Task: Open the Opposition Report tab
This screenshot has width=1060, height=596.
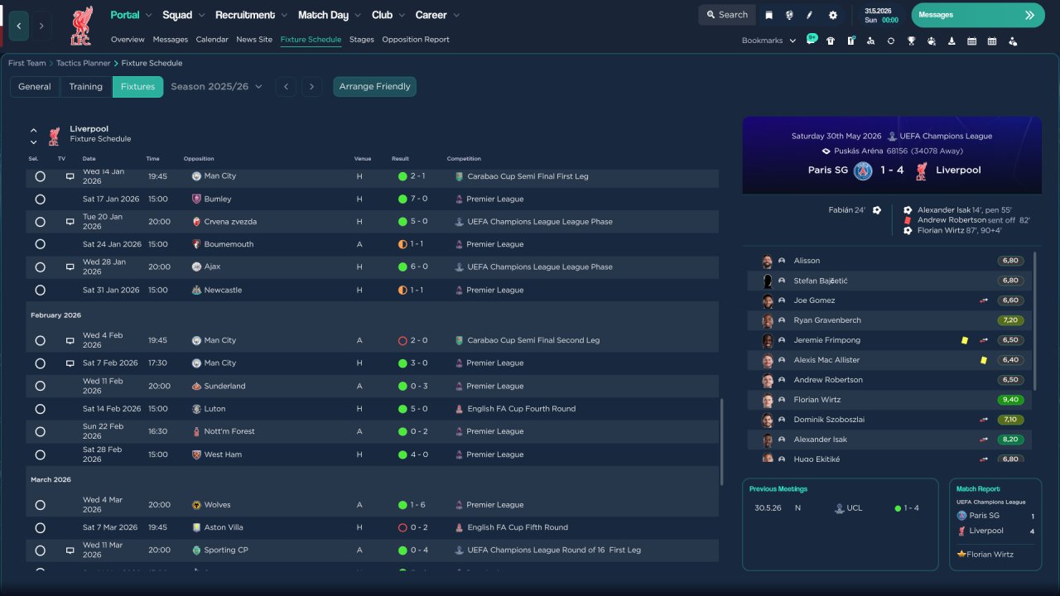Action: point(415,40)
